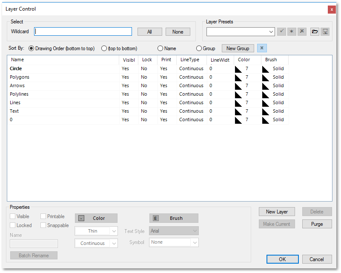Confirm with the OK button

283,259
